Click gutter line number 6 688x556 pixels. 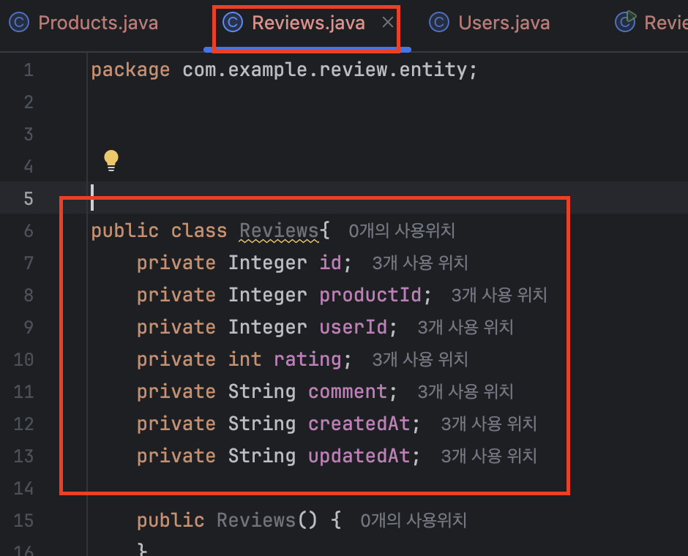(29, 231)
